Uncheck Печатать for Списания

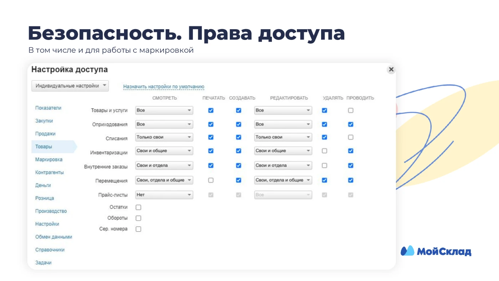click(x=211, y=137)
